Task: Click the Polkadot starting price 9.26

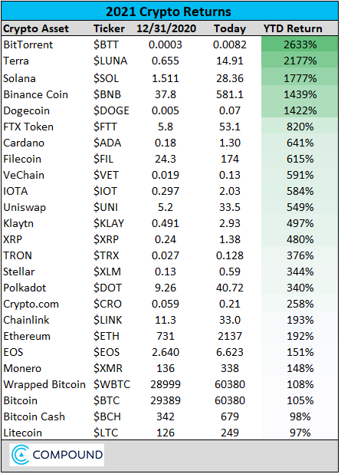Action: [166, 288]
